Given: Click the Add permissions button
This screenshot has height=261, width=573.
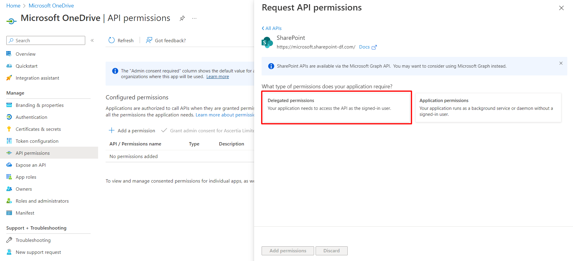Looking at the screenshot, I should pos(288,251).
